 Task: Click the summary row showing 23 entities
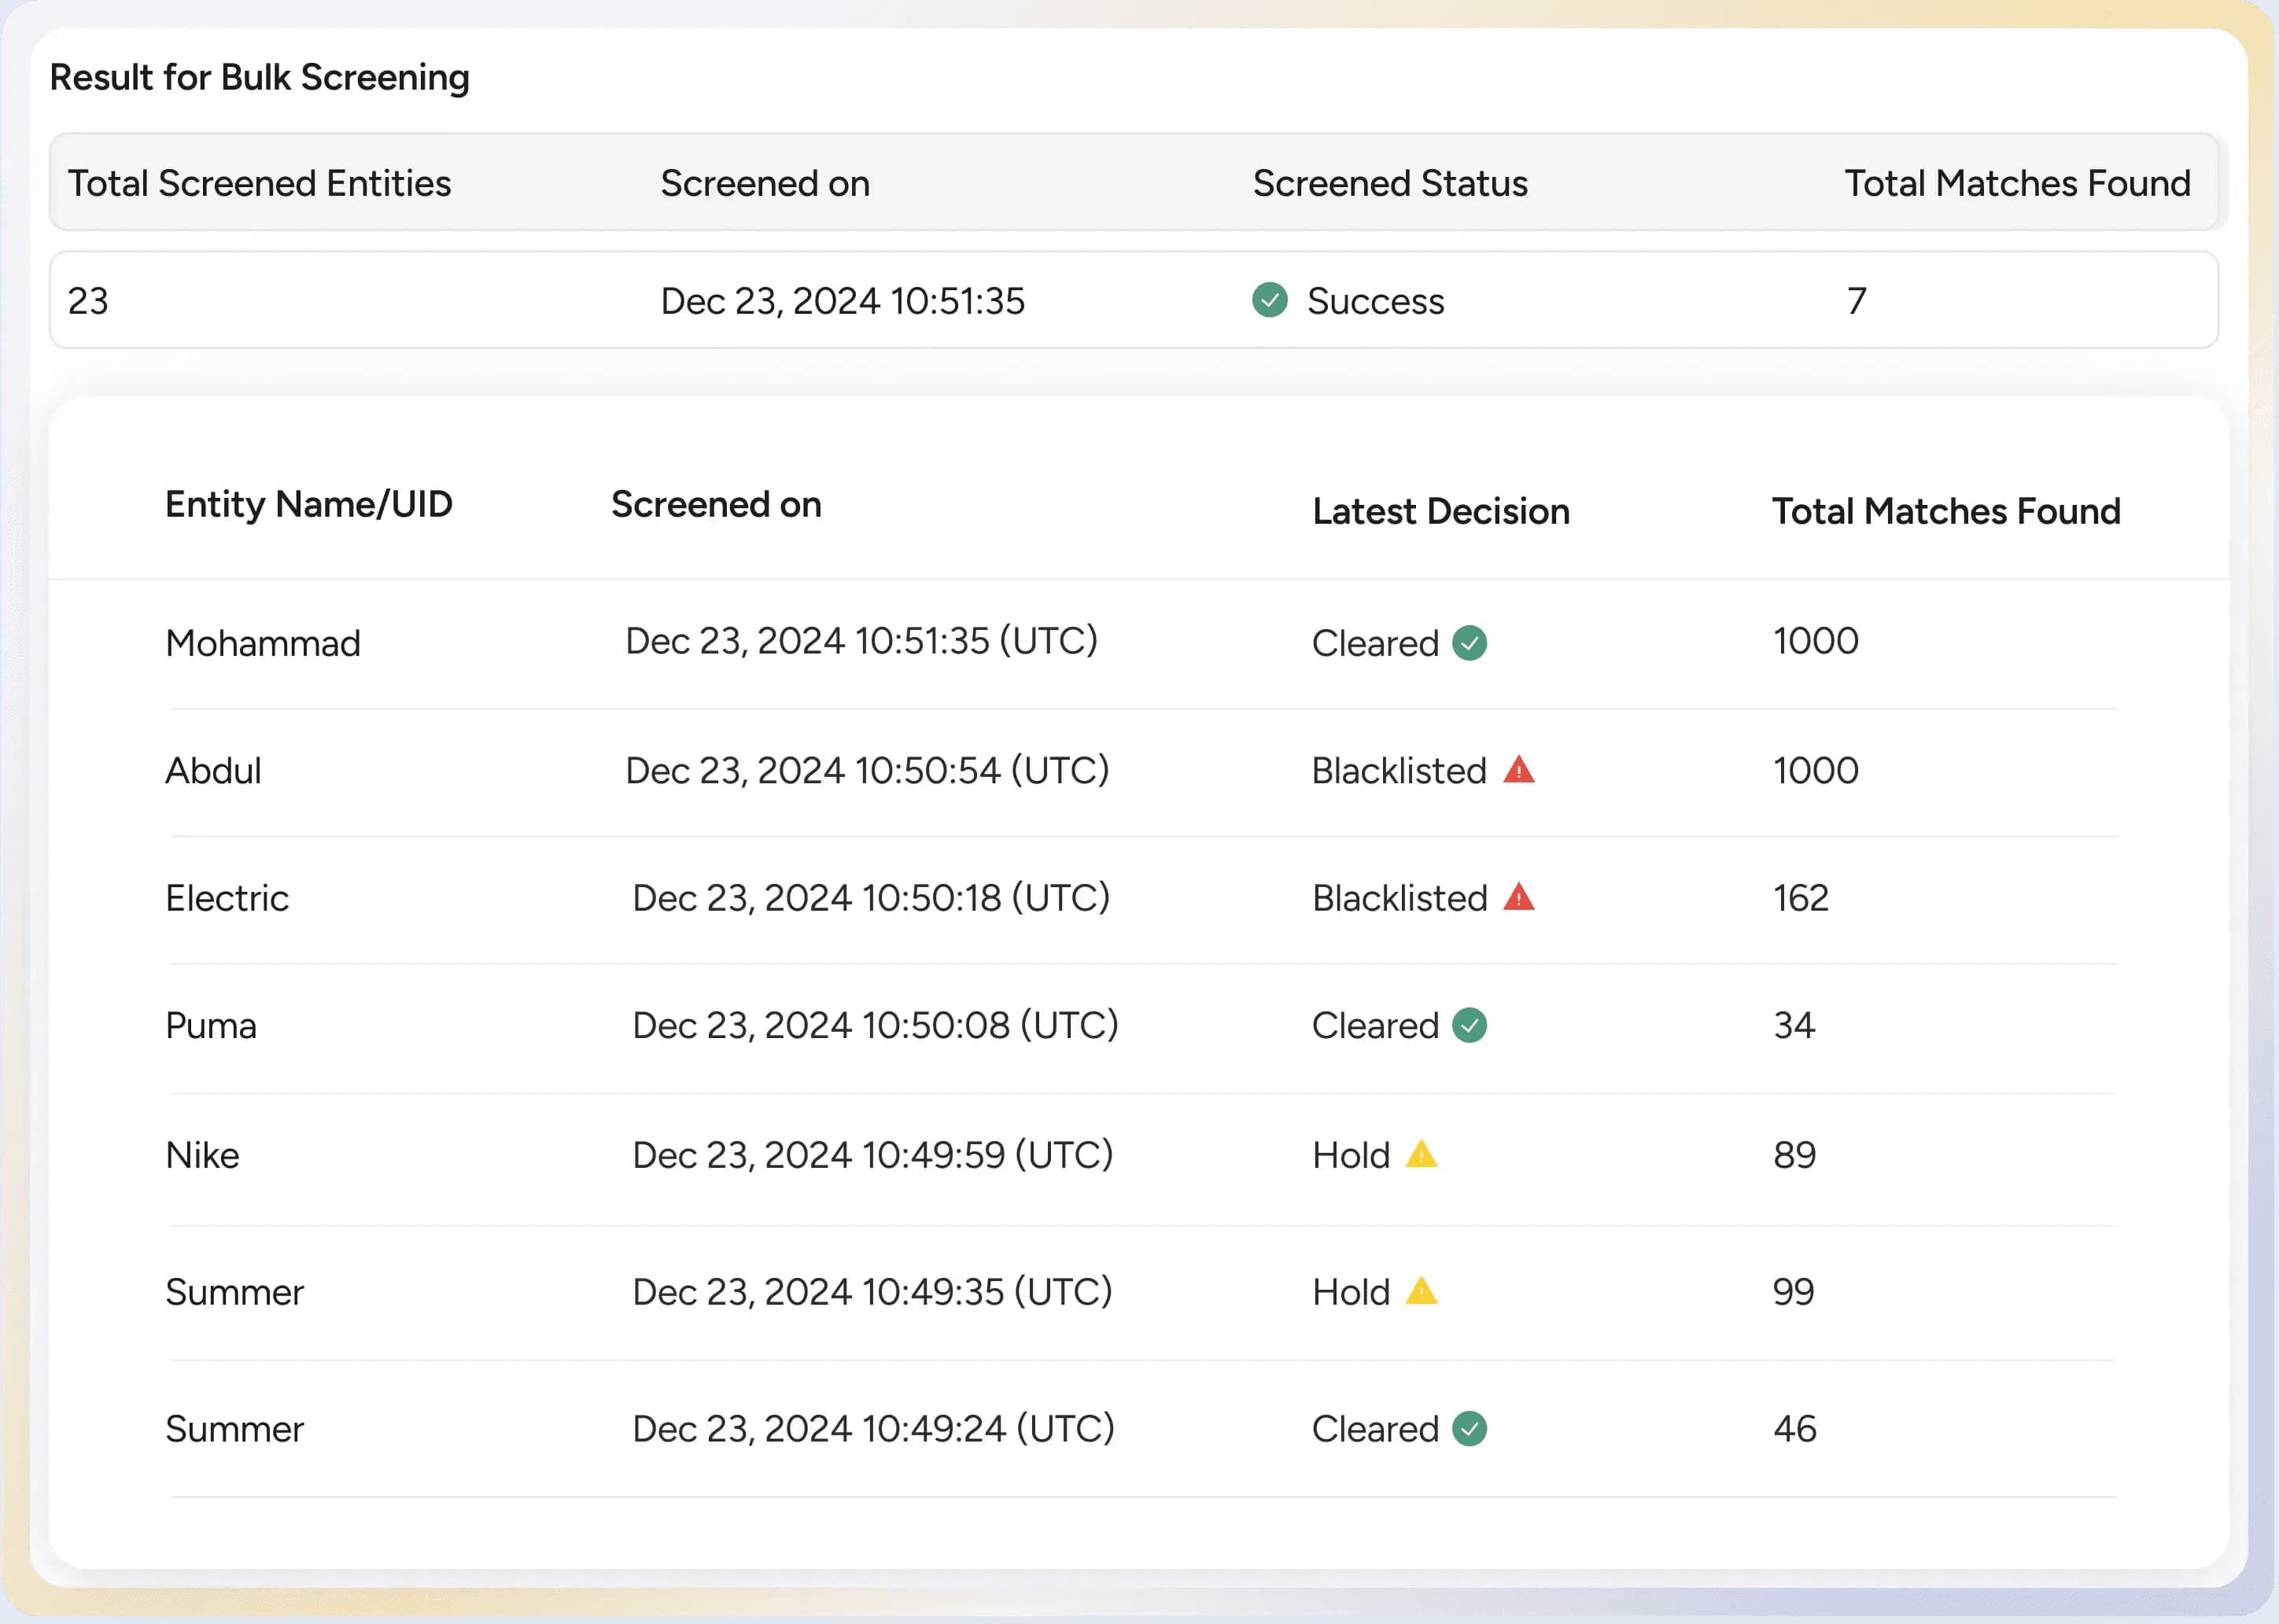tap(88, 301)
